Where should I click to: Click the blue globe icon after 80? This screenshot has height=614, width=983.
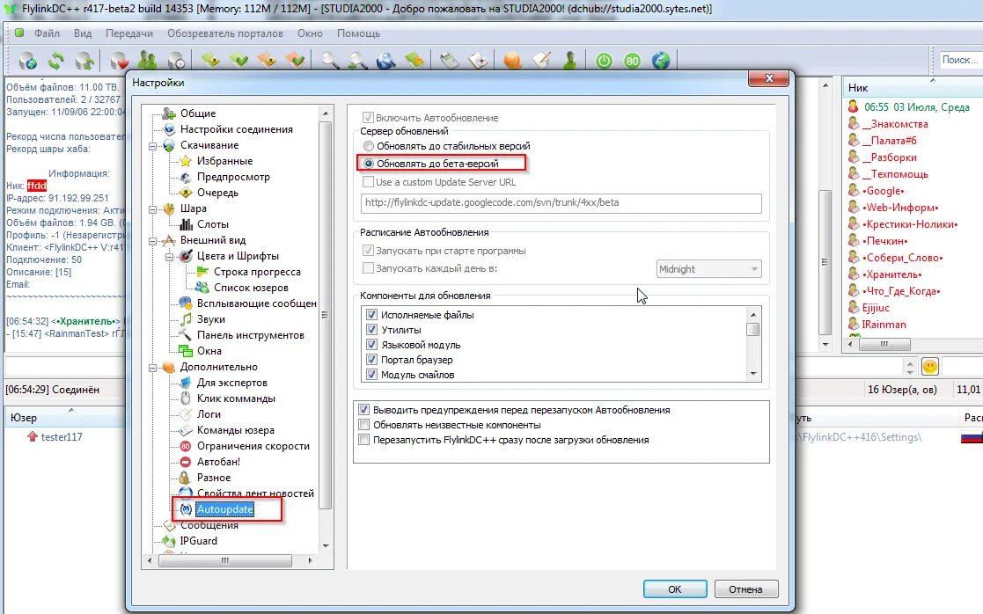click(x=661, y=60)
